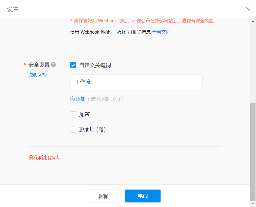This screenshot has height=207, width=256.
Task: Close the 设置 dialog with the X
Action: 248,9
